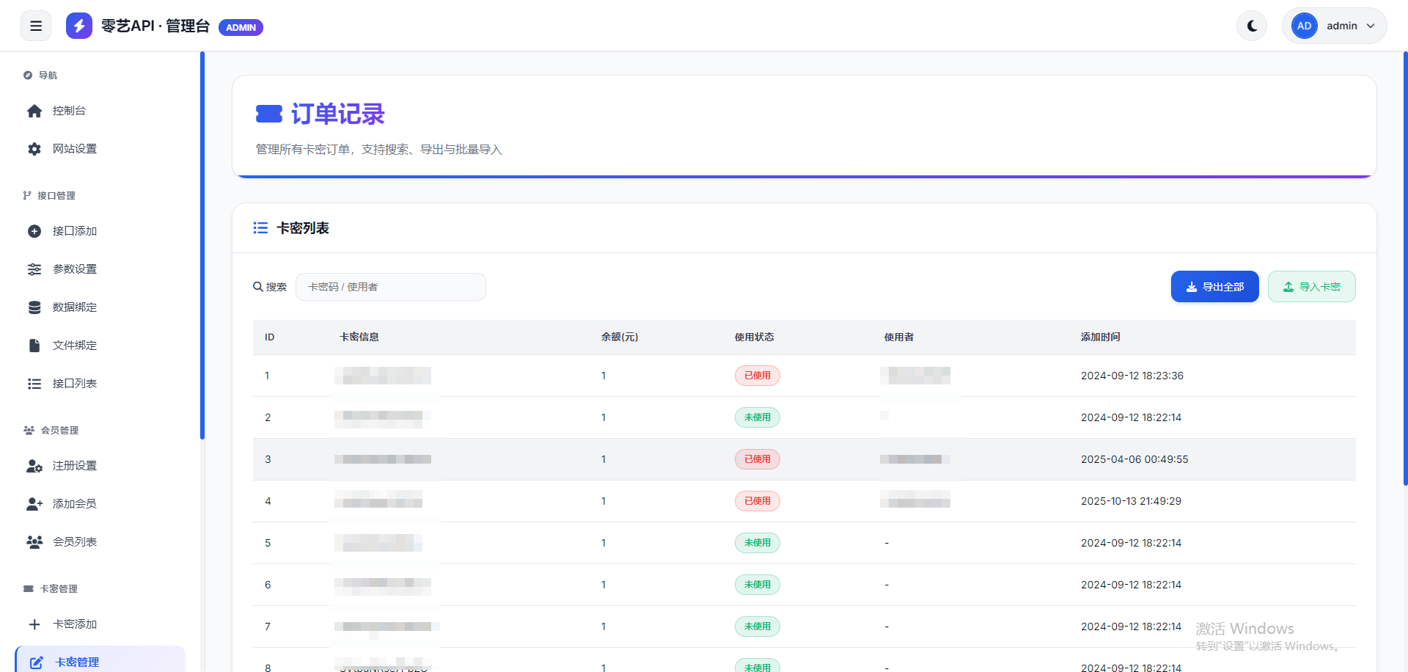Viewport: 1408px width, 672px height.
Task: Select the active 卡密管理 menu item
Action: (x=77, y=662)
